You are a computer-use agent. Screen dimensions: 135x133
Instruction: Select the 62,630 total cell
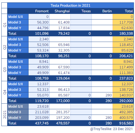click(x=123, y=28)
